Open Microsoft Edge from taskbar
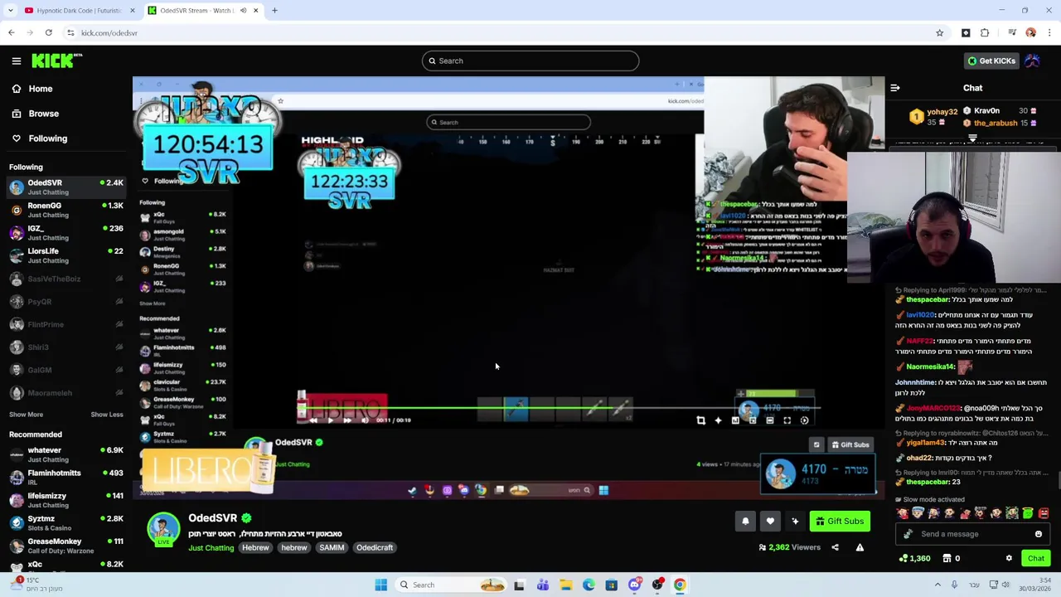The width and height of the screenshot is (1061, 597). coord(589,585)
